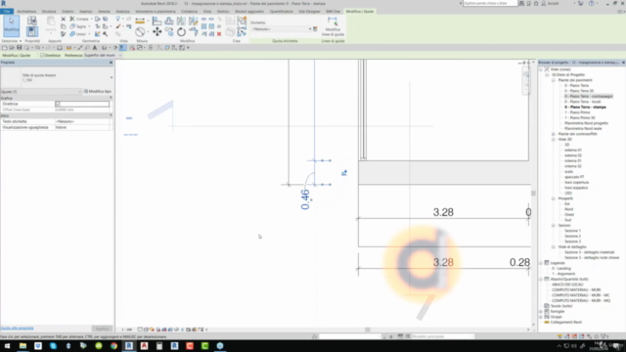
Task: Click the Unisci join geometry icon
Action: [72, 34]
